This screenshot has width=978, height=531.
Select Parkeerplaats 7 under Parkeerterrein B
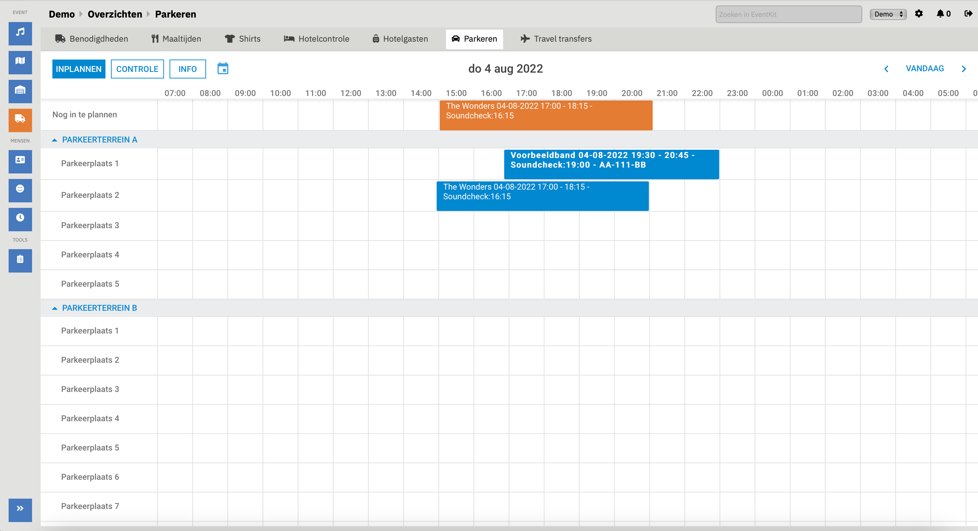[x=90, y=506]
